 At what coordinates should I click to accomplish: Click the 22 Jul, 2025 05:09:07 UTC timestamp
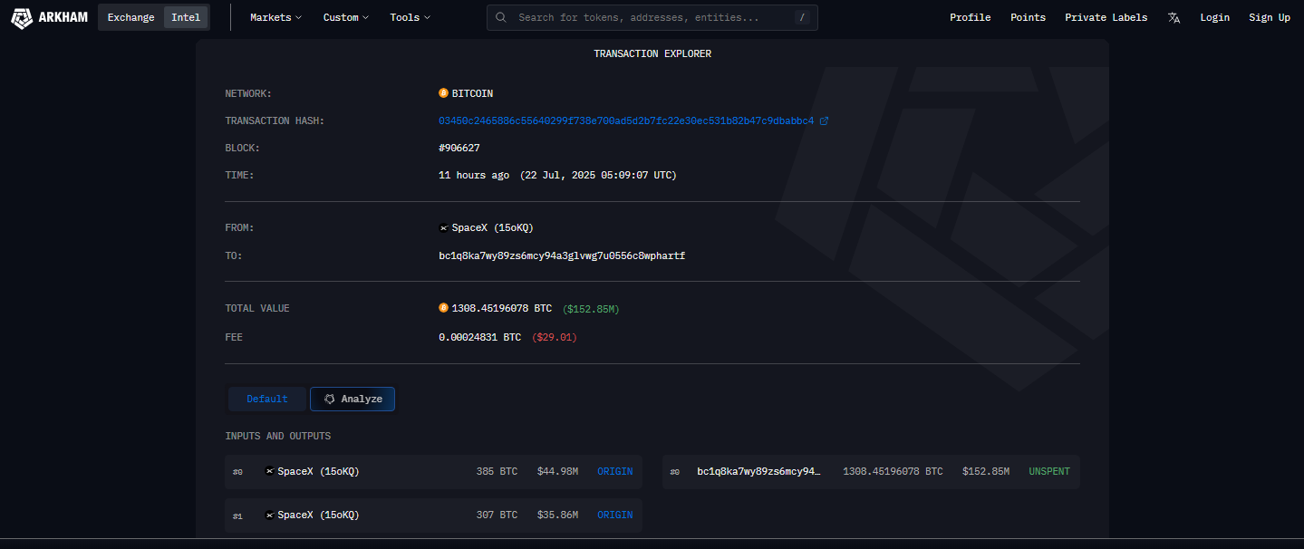click(x=598, y=175)
